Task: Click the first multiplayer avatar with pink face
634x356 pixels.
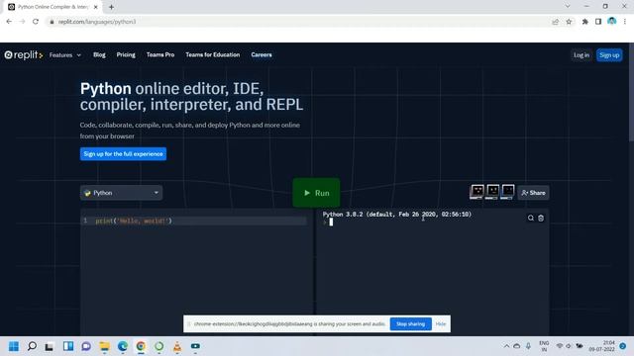Action: click(x=477, y=191)
